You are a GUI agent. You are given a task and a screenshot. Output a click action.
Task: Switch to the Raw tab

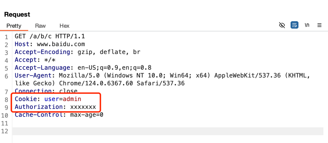(40, 26)
